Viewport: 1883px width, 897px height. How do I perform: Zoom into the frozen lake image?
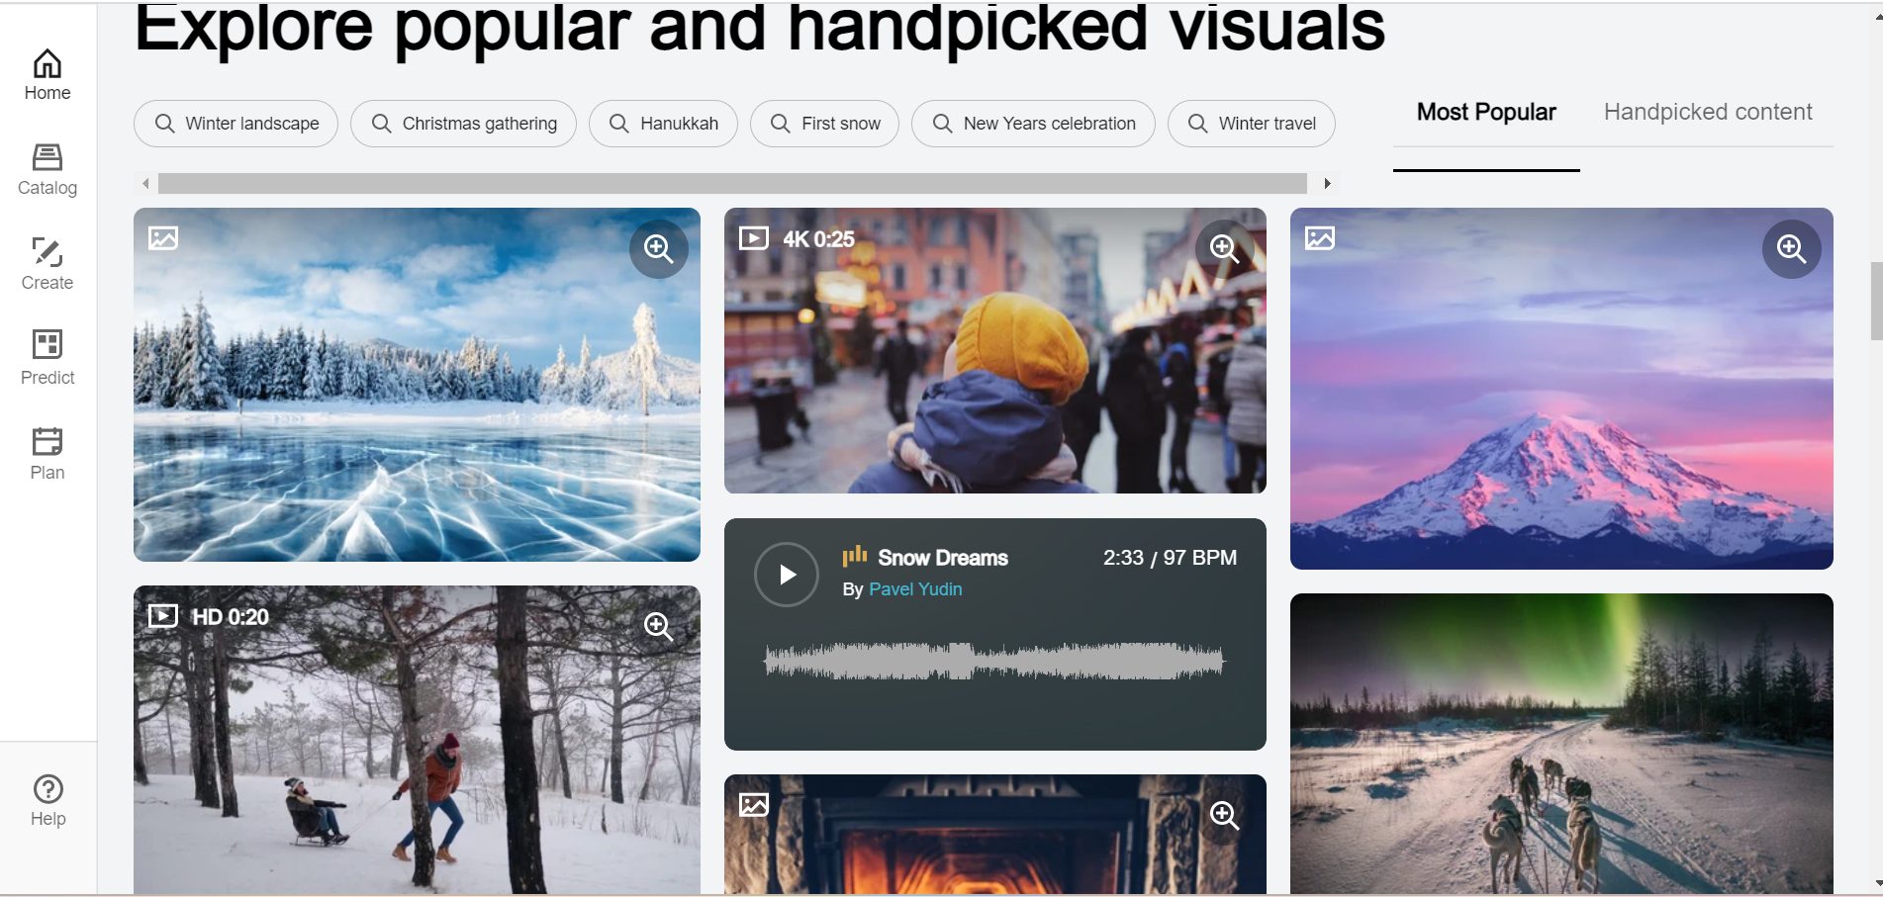pyautogui.click(x=659, y=248)
